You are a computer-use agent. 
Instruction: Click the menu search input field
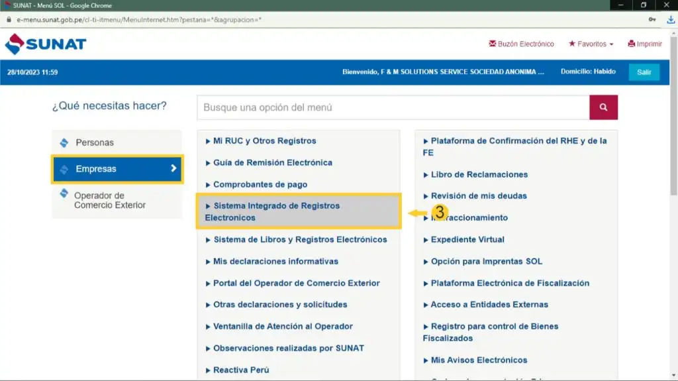(x=393, y=107)
